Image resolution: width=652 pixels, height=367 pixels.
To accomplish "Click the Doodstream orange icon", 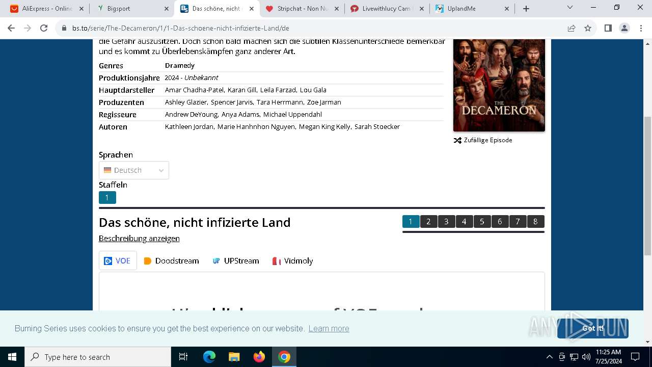I will pyautogui.click(x=148, y=261).
